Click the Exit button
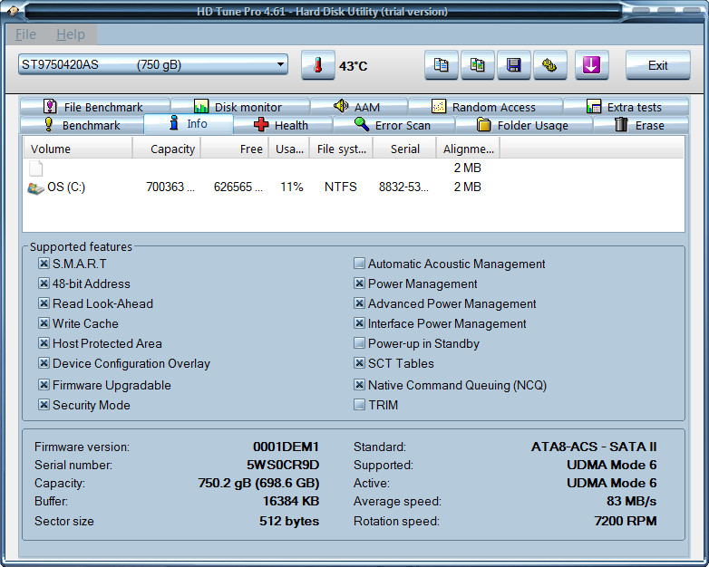The image size is (709, 567). (x=657, y=65)
